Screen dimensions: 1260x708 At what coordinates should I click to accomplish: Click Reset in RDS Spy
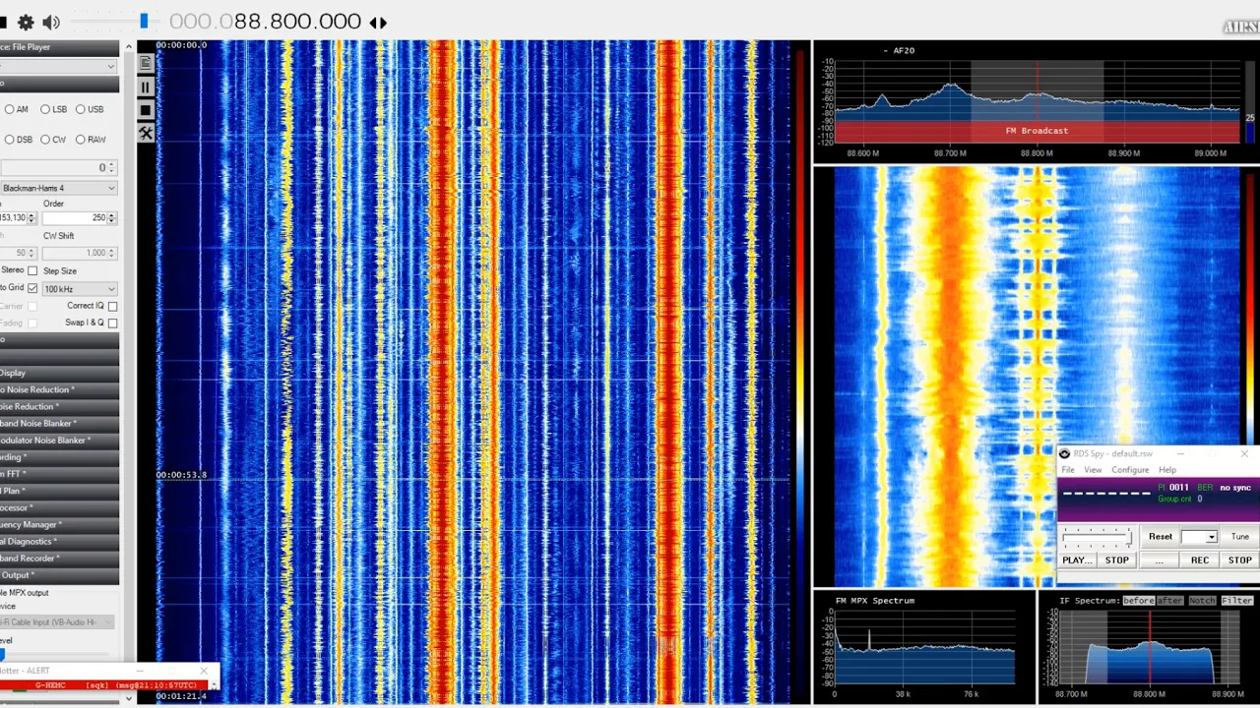1161,537
